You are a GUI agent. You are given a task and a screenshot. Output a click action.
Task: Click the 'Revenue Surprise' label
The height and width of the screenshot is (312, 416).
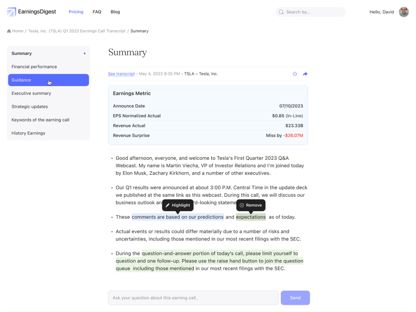click(131, 135)
